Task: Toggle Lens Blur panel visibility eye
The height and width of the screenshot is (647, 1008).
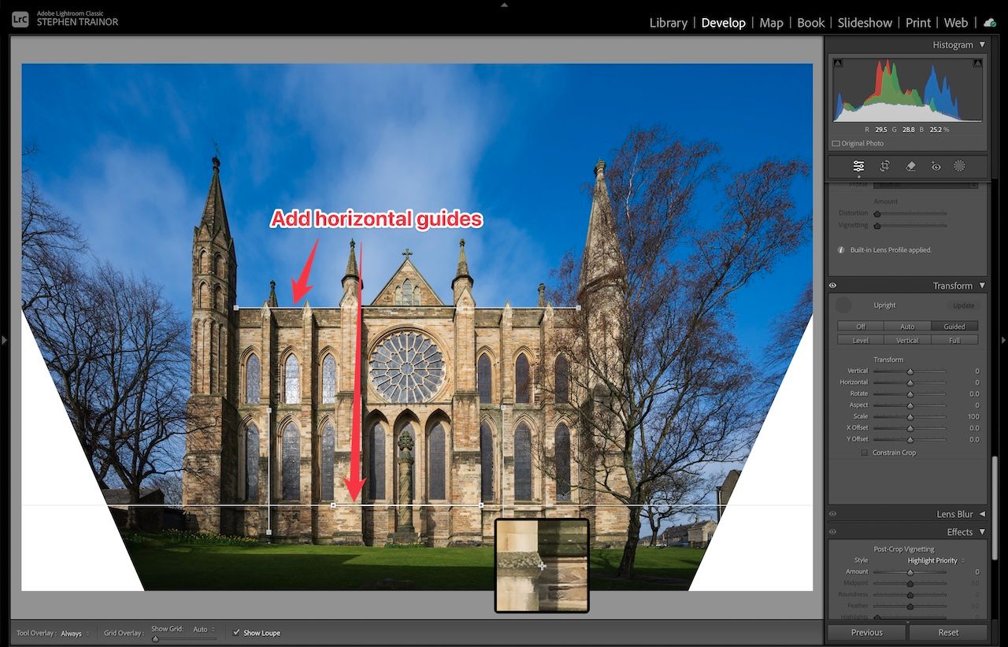Action: pyautogui.click(x=832, y=514)
